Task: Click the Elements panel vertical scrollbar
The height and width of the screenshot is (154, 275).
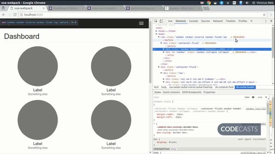Action: pos(273,42)
